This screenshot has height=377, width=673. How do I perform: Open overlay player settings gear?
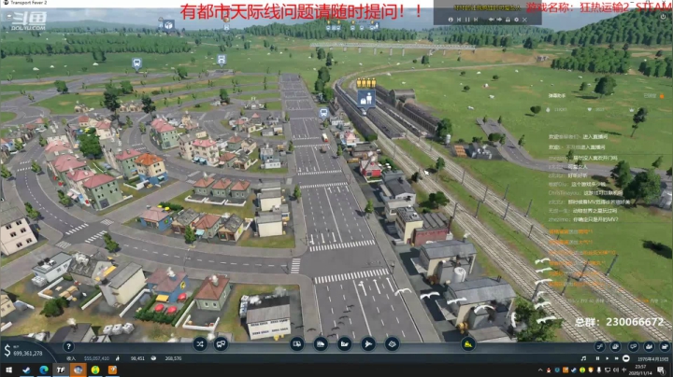pyautogui.click(x=516, y=20)
